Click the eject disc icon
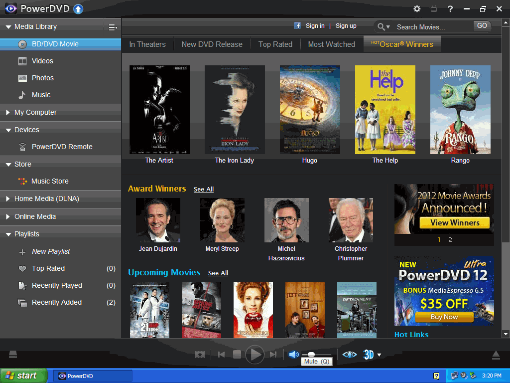The height and width of the screenshot is (383, 510). pos(496,355)
